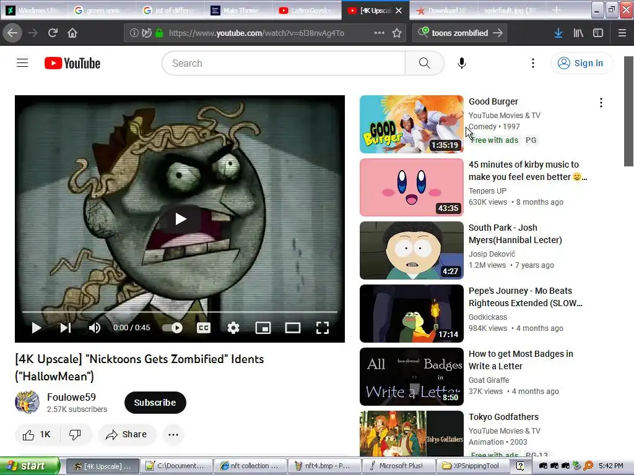Click the search magnifier button
Screen dimensions: 634x475
pyautogui.click(x=424, y=63)
